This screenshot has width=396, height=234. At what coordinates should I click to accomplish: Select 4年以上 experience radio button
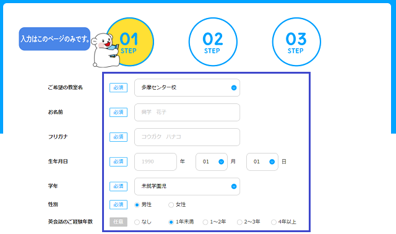coord(273,222)
